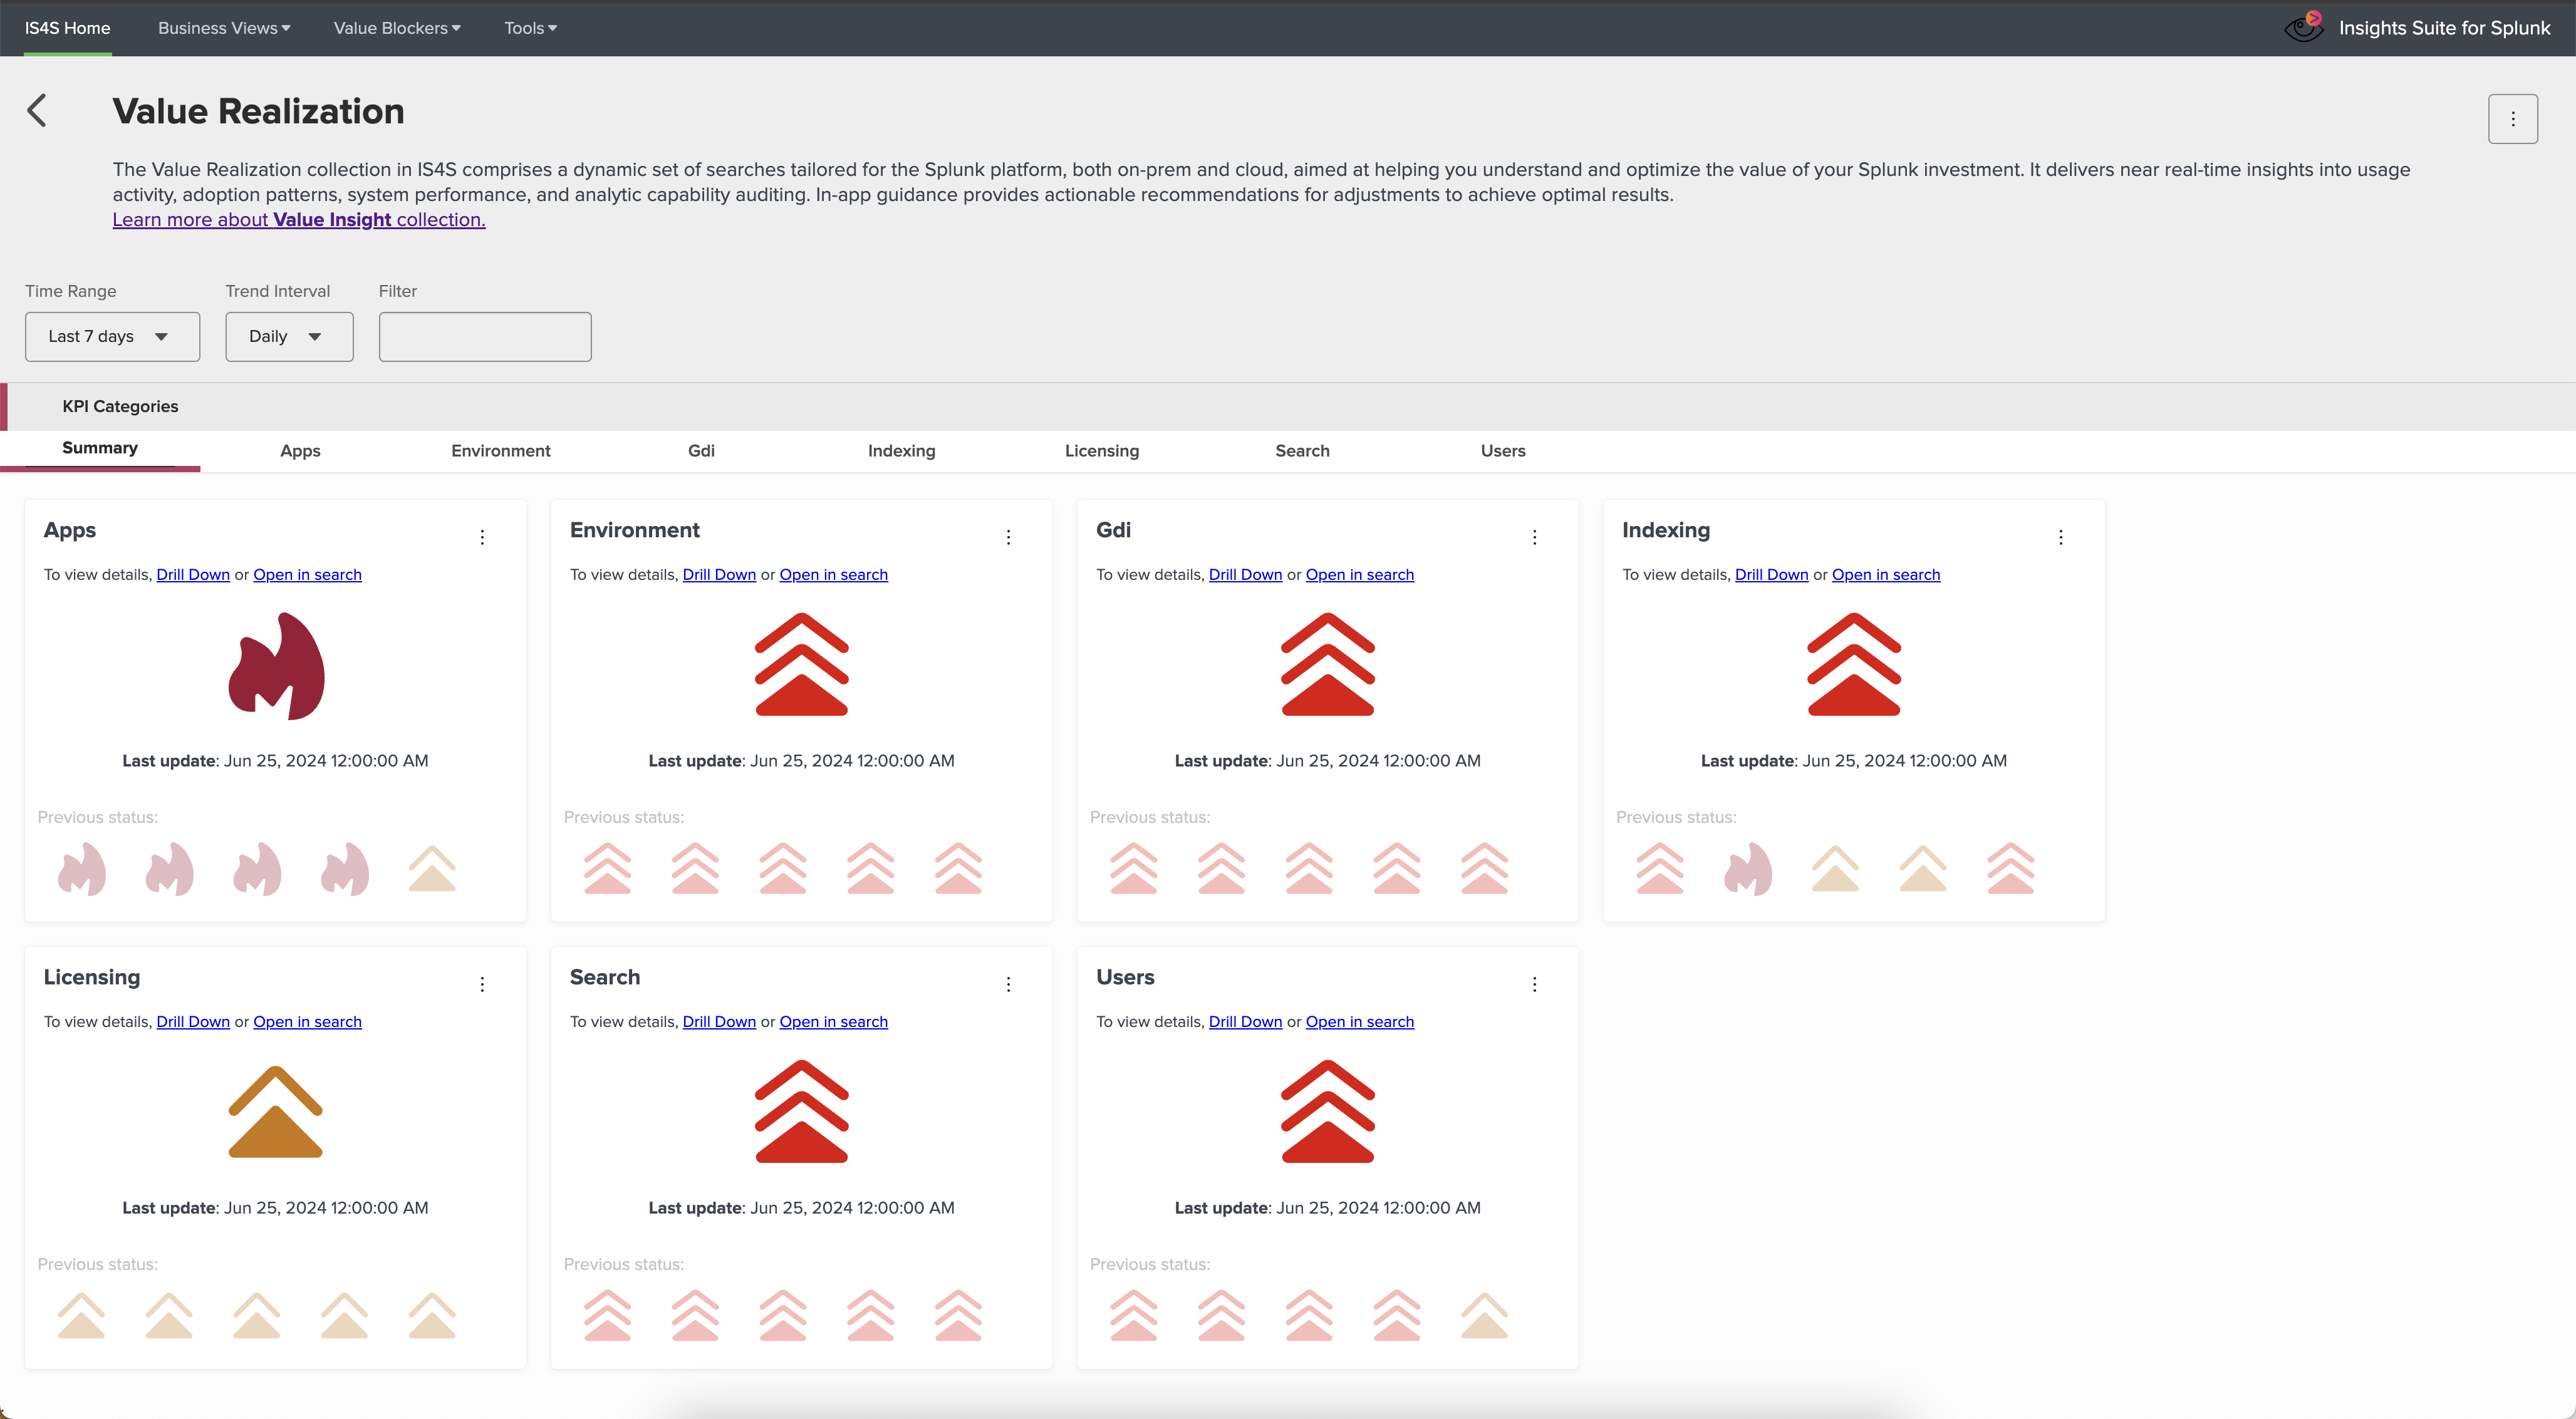Click the Licensing card title
2576x1419 pixels.
92,978
